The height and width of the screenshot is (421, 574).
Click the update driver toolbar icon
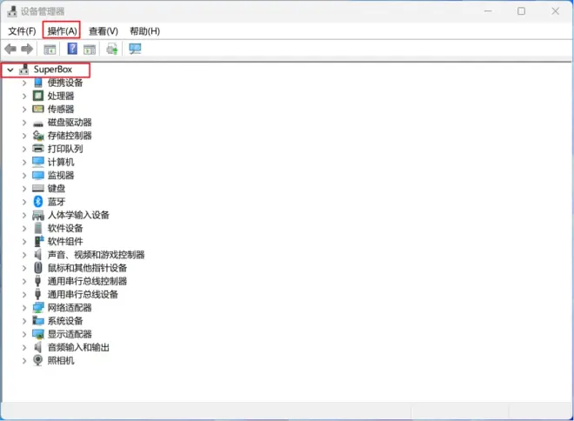click(x=112, y=49)
